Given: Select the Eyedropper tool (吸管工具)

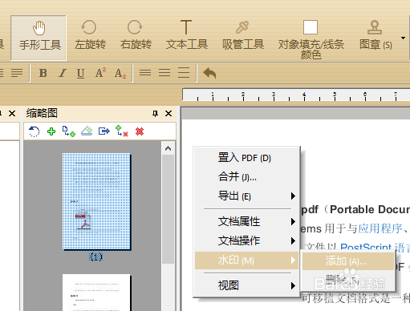Looking at the screenshot, I should pos(243,35).
